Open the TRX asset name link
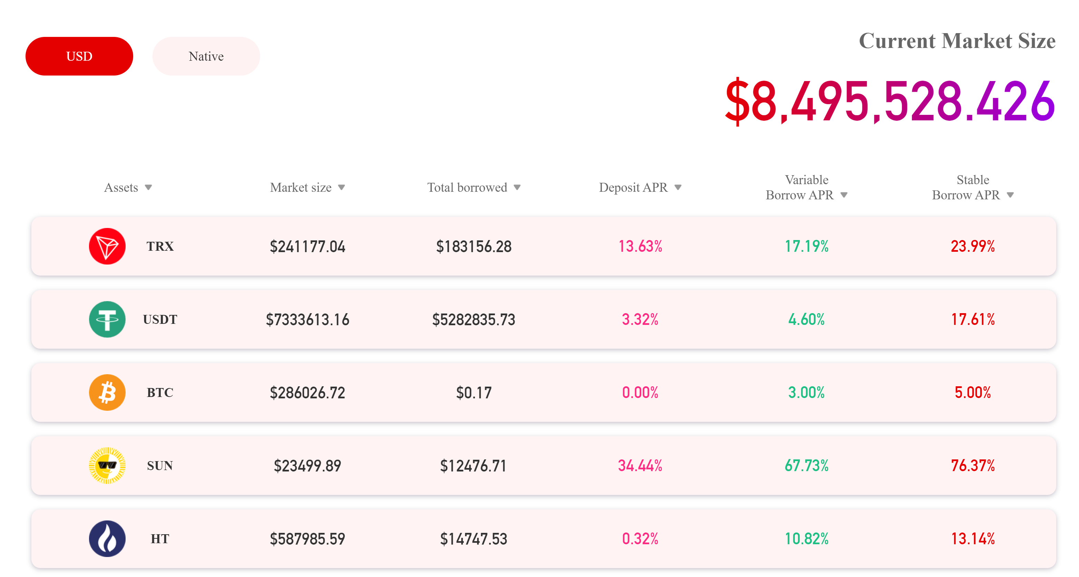 point(160,246)
